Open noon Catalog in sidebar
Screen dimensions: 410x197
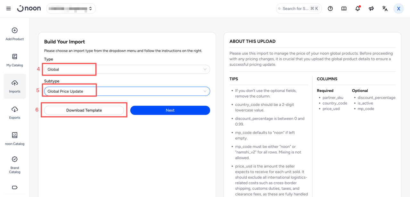pos(15,139)
